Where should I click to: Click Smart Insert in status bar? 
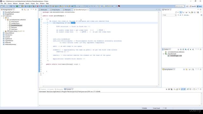click(x=156, y=108)
